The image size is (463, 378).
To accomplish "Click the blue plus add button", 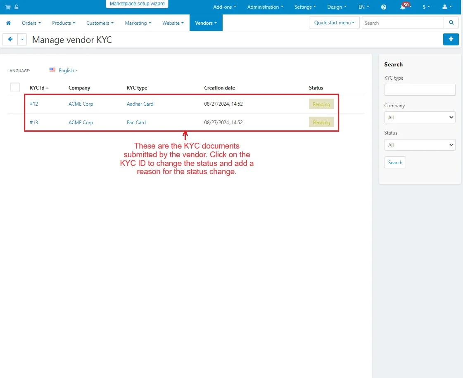I will point(451,39).
